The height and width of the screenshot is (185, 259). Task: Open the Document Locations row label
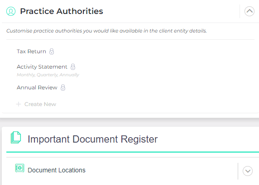click(57, 170)
